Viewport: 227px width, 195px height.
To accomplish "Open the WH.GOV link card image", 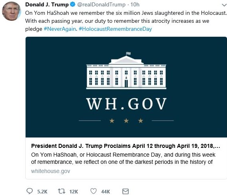I will coord(126,87).
